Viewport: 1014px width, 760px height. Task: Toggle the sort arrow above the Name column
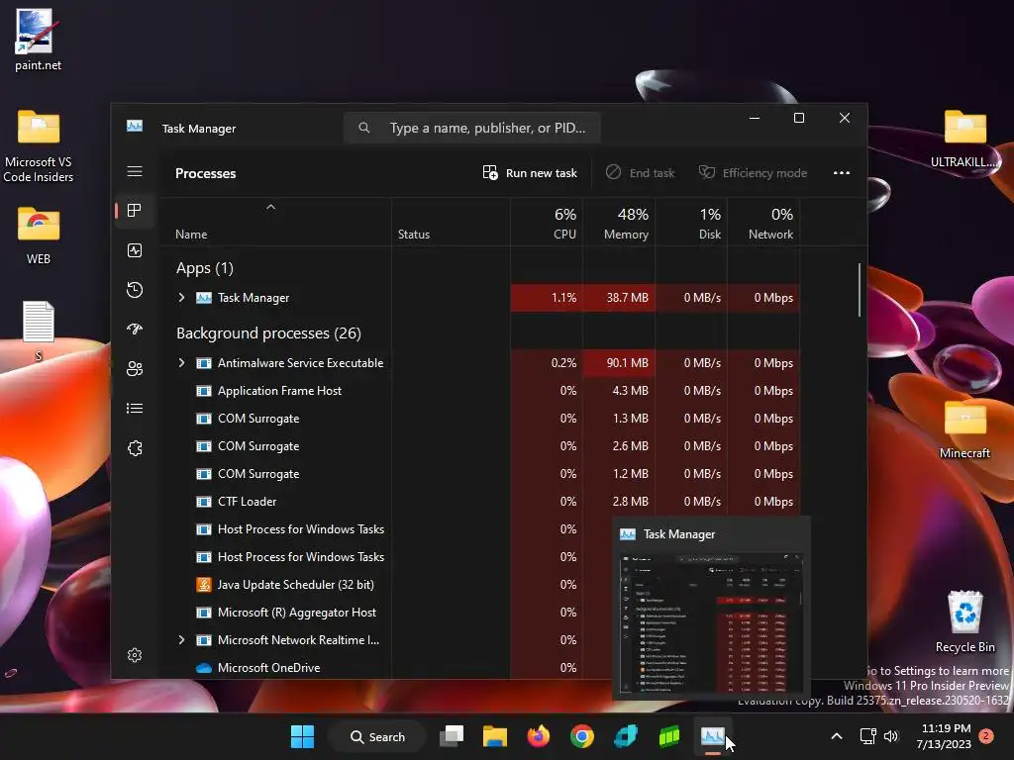[x=271, y=207]
